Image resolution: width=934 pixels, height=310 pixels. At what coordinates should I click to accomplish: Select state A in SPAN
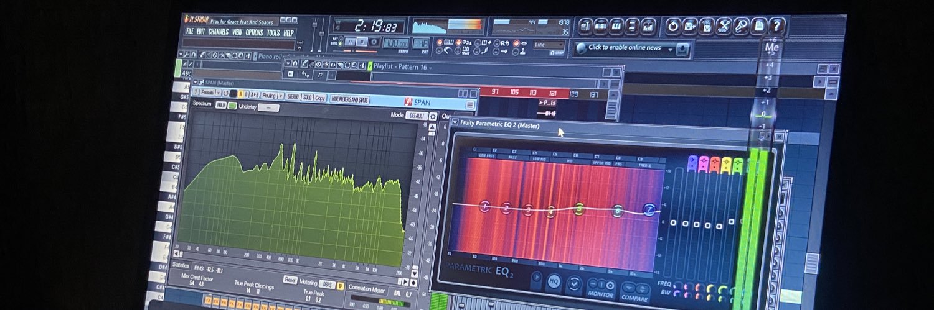pyautogui.click(x=240, y=94)
